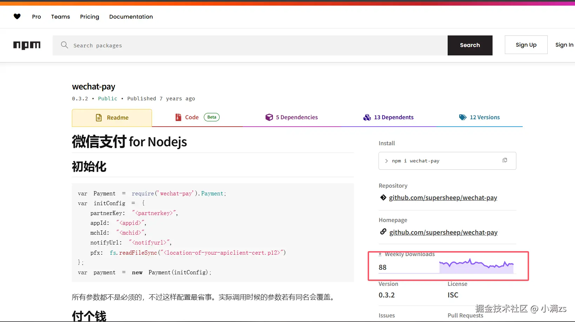
Task: Click the '初始化' heading
Action: click(x=89, y=167)
